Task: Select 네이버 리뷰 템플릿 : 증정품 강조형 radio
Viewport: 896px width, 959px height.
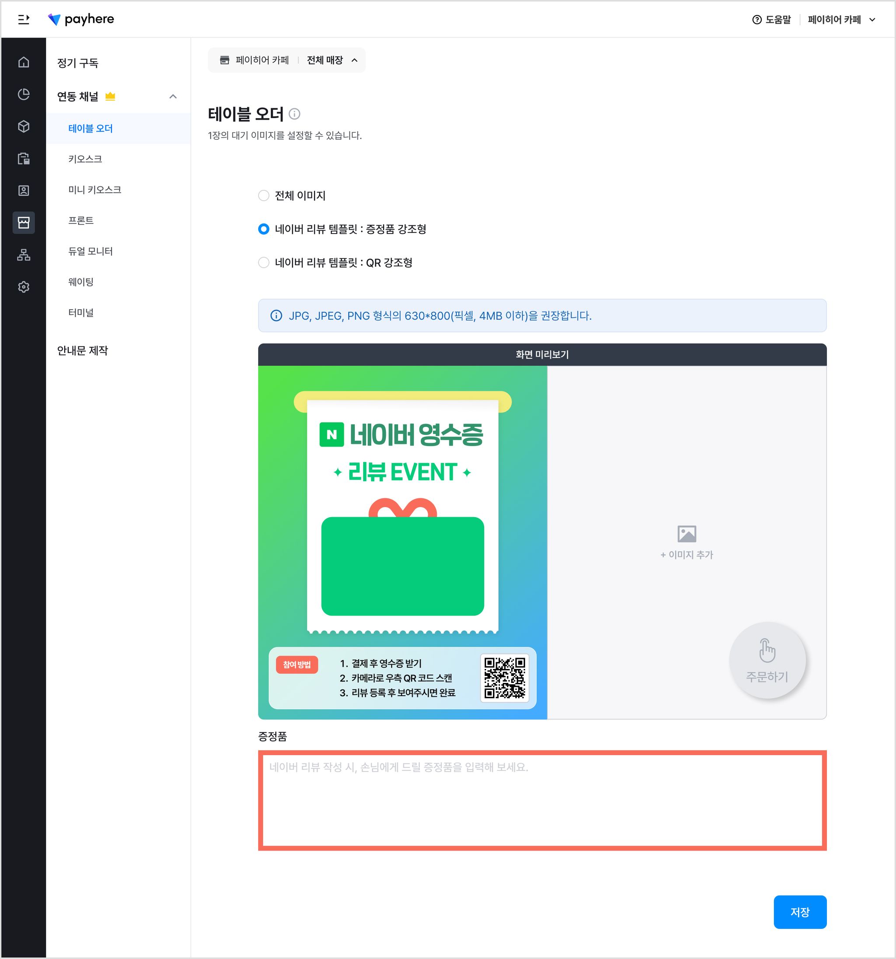Action: coord(263,229)
